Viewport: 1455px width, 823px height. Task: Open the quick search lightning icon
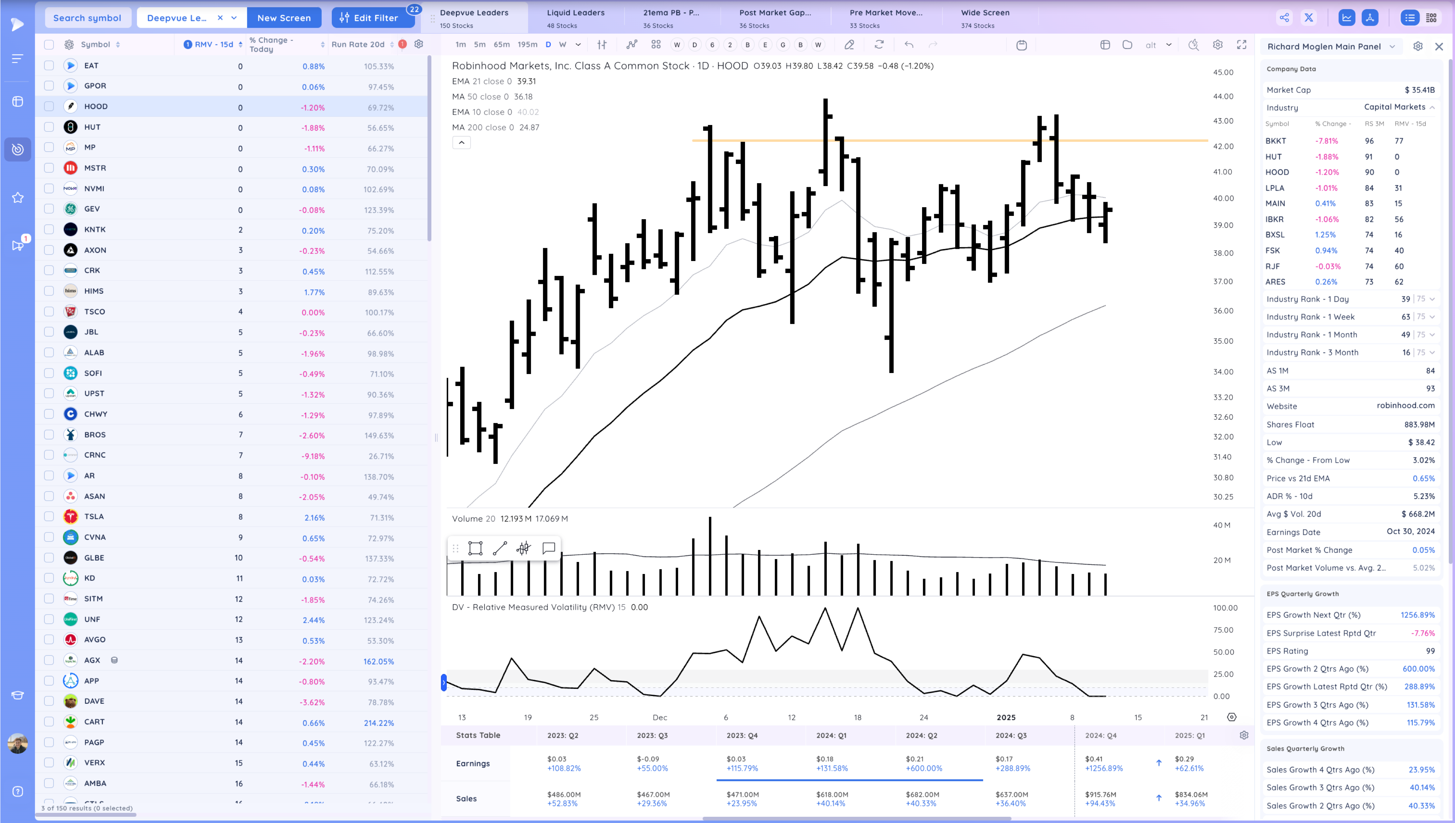point(1193,45)
